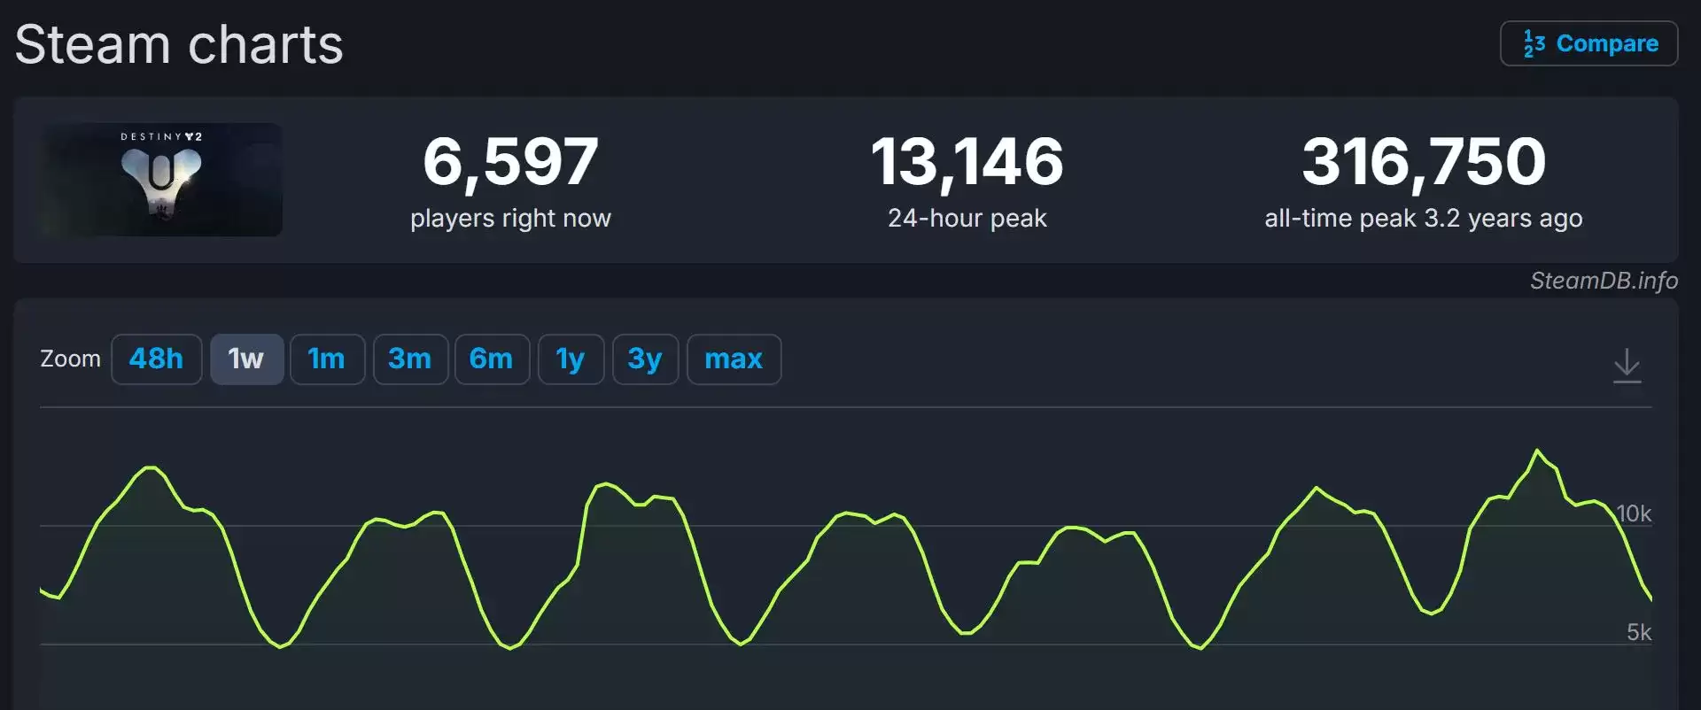The width and height of the screenshot is (1701, 710).
Task: Select the 1y zoom range
Action: coord(571,359)
